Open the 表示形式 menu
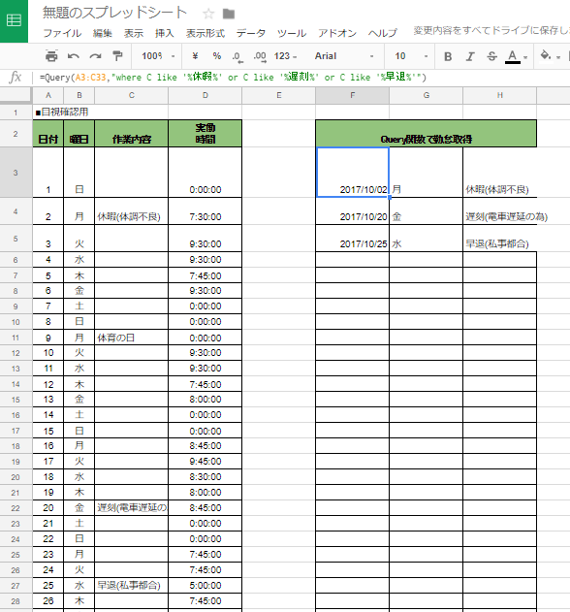Screen dimensions: 570x612 [206, 33]
